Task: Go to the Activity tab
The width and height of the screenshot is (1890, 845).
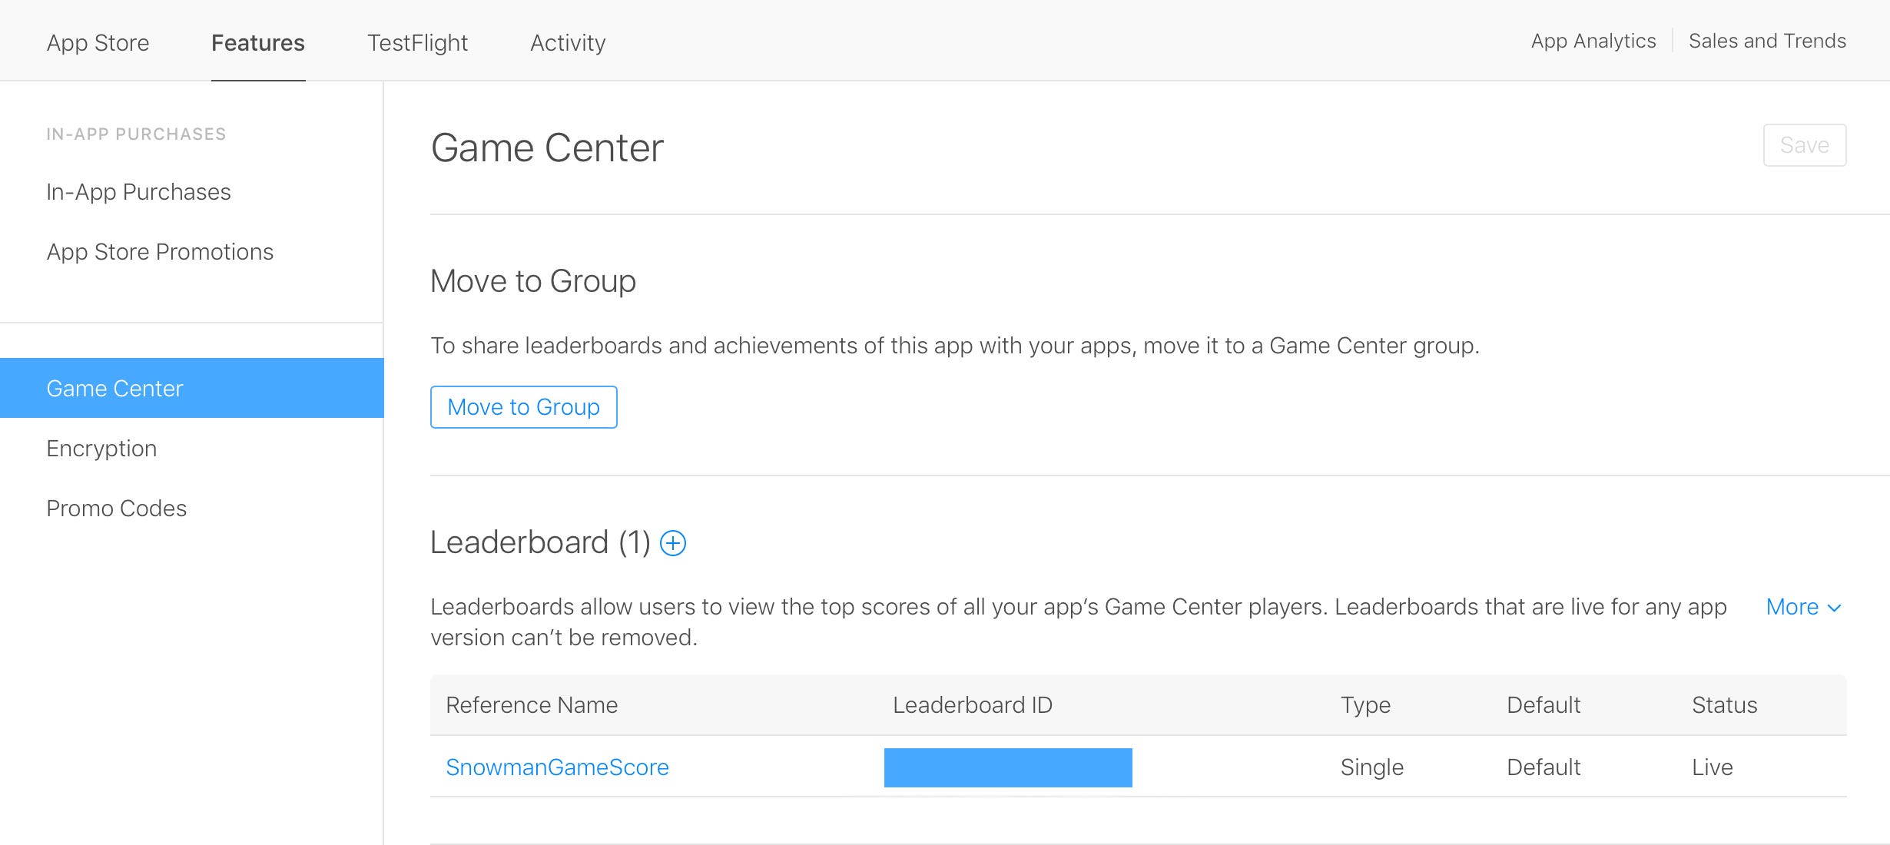Action: tap(568, 42)
